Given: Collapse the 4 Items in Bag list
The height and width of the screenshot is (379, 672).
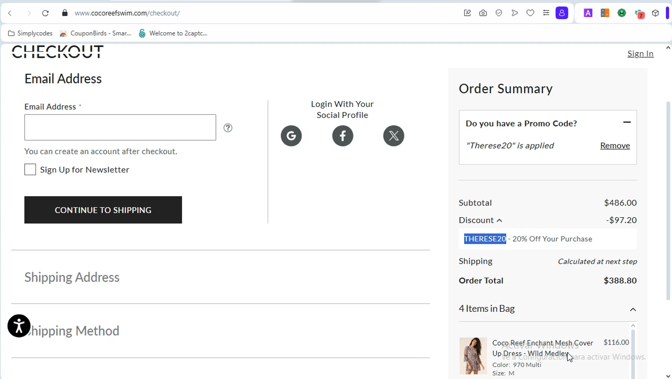Looking at the screenshot, I should pos(633,310).
